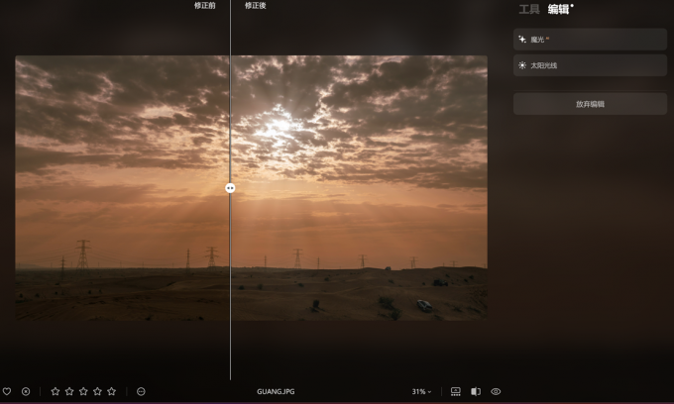This screenshot has width=674, height=404.
Task: Click the 放弃编辑 button
Action: coord(590,104)
